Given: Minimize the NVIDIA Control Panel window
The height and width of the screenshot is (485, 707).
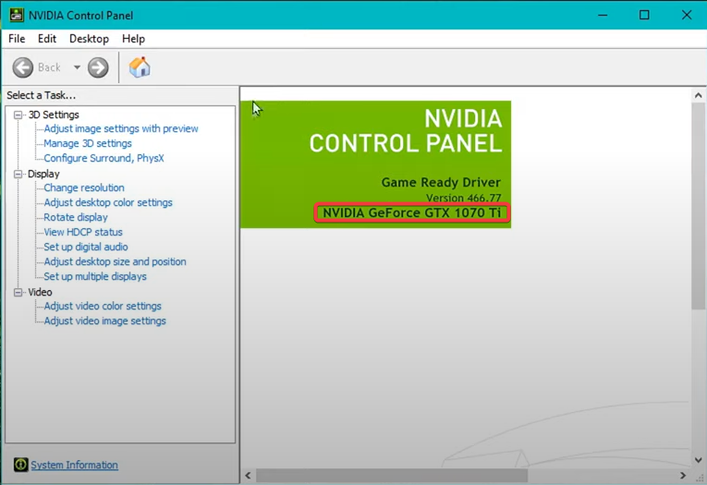Looking at the screenshot, I should coord(603,15).
